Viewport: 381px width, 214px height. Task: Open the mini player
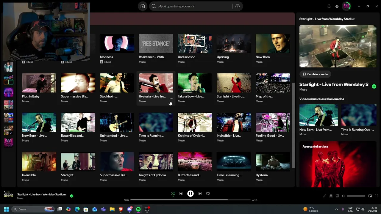coord(370,196)
